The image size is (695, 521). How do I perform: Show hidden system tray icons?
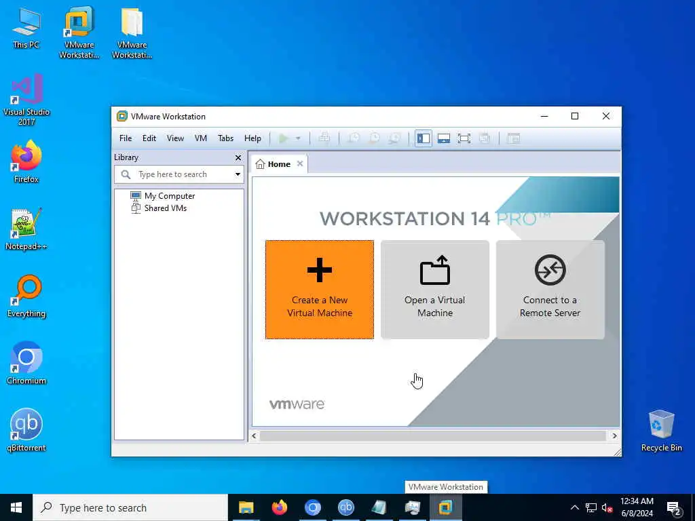[x=574, y=507]
